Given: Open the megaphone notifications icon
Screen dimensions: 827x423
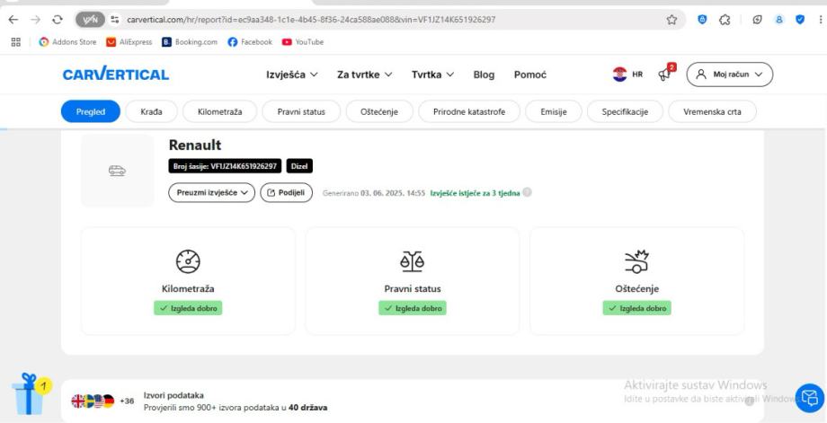Looking at the screenshot, I should point(667,75).
